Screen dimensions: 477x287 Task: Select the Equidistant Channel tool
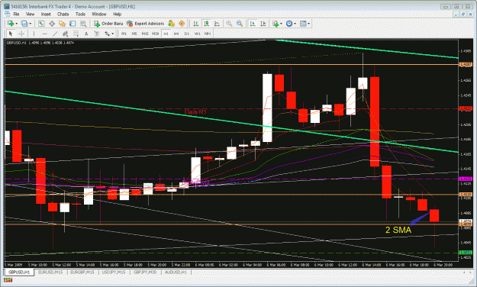[66, 34]
